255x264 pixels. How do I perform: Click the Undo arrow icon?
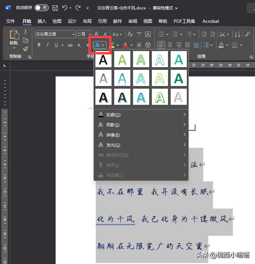pos(65,8)
